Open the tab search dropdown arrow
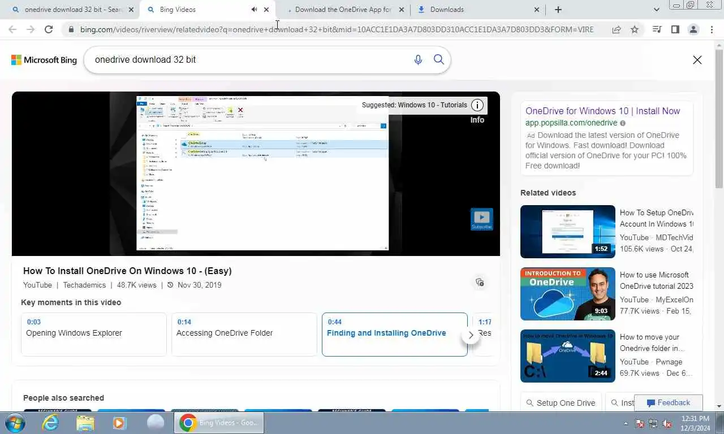The height and width of the screenshot is (434, 724). (656, 10)
